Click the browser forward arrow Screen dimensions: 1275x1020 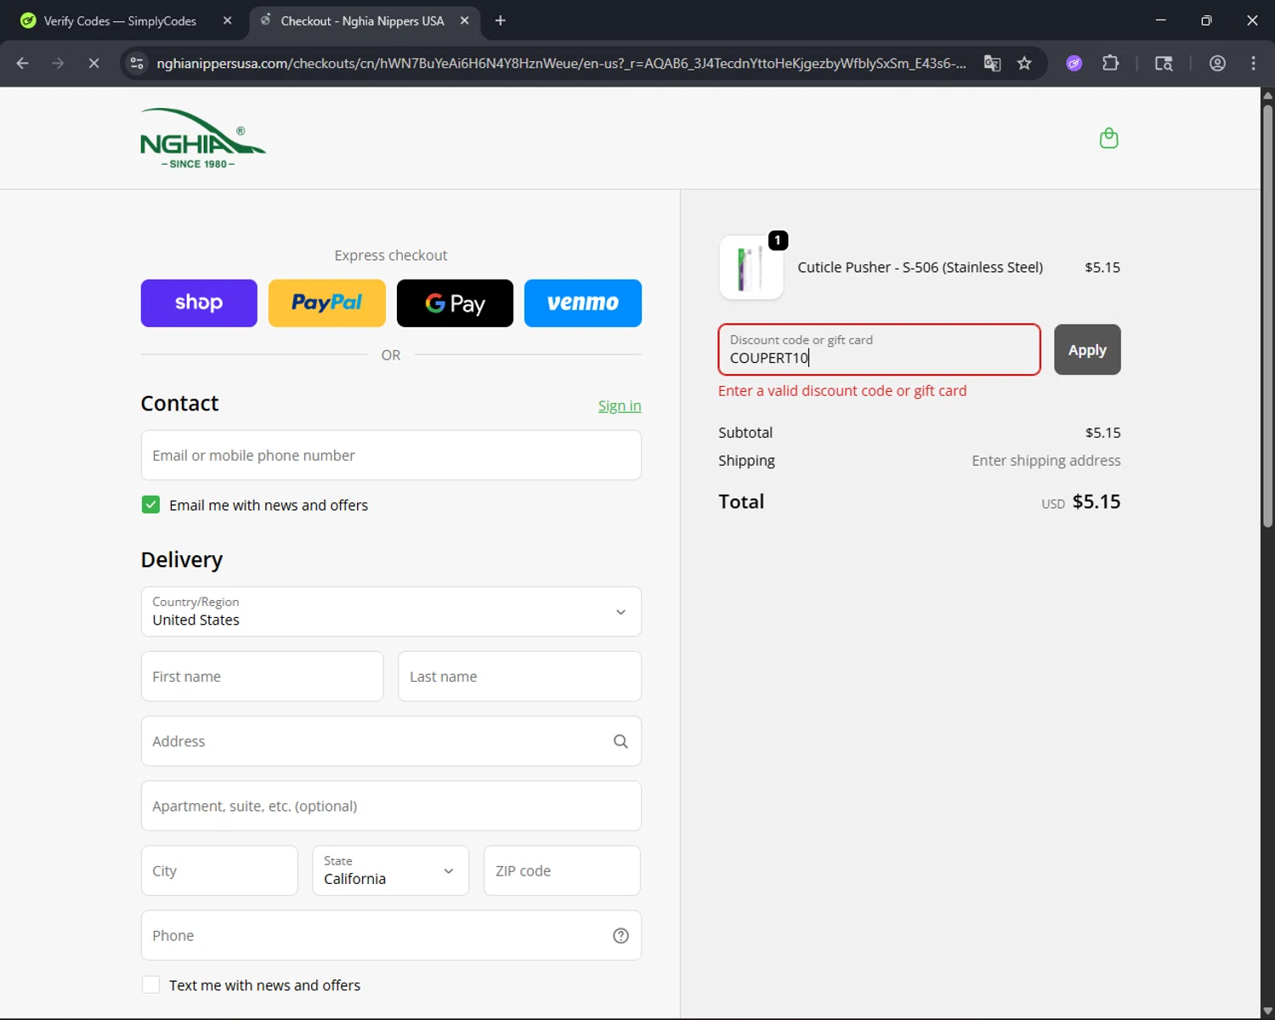(58, 63)
